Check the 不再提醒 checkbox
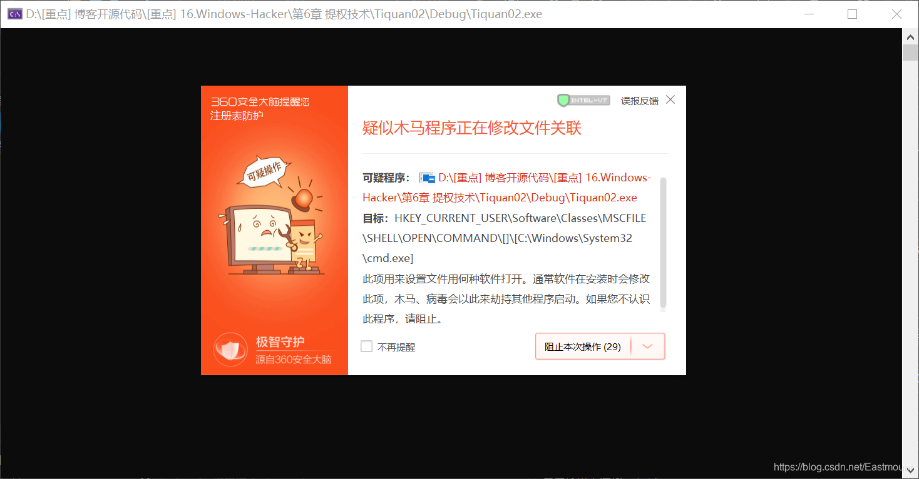The width and height of the screenshot is (919, 479). point(366,346)
